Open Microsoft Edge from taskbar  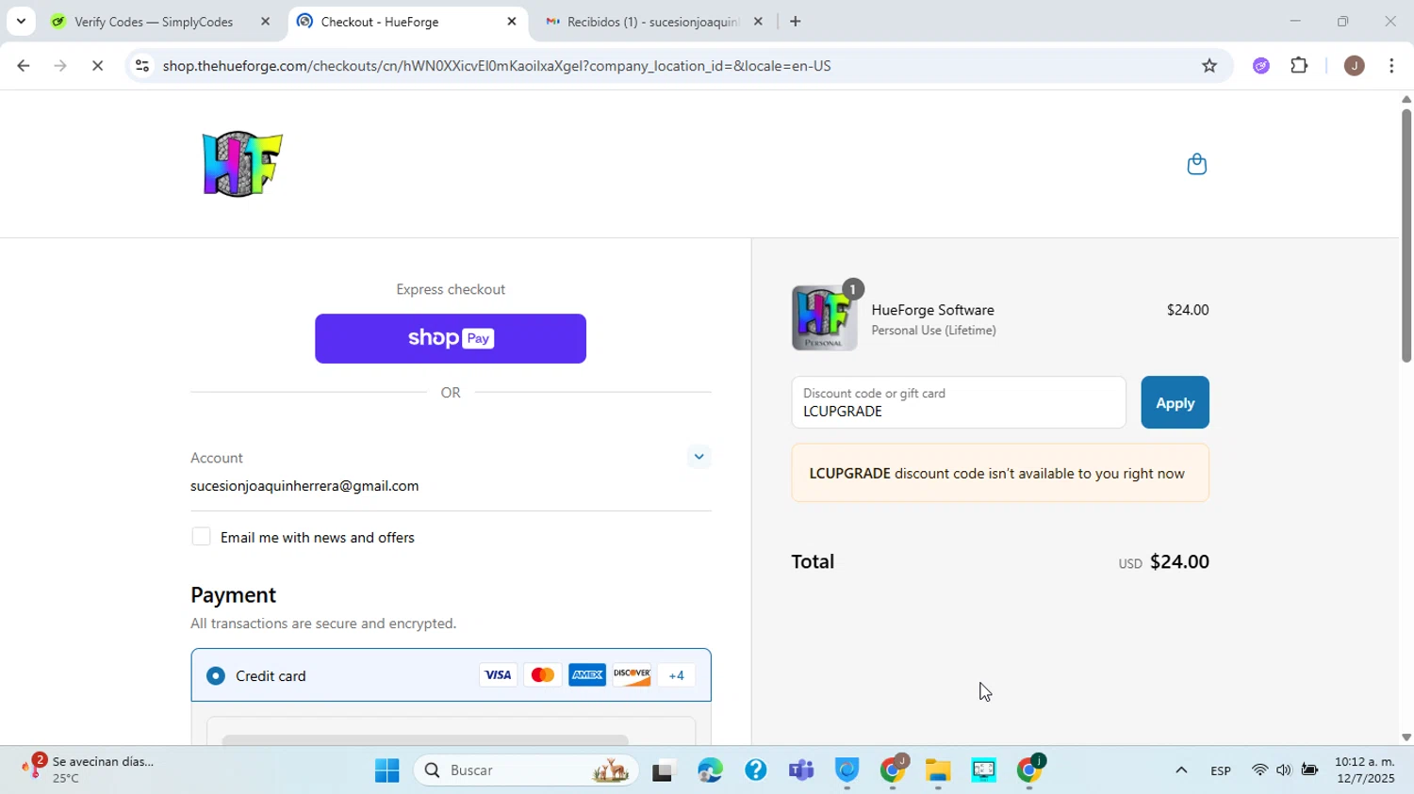[710, 770]
